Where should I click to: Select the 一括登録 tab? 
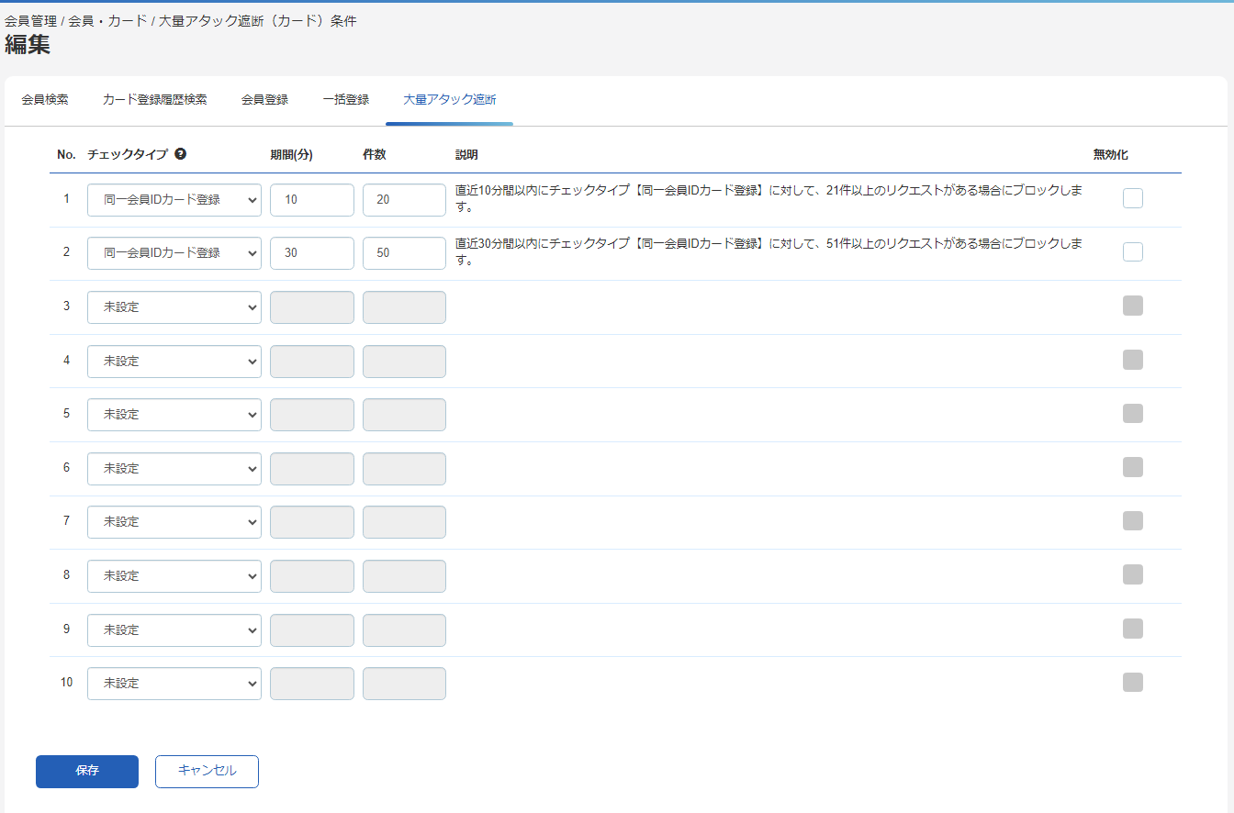346,99
